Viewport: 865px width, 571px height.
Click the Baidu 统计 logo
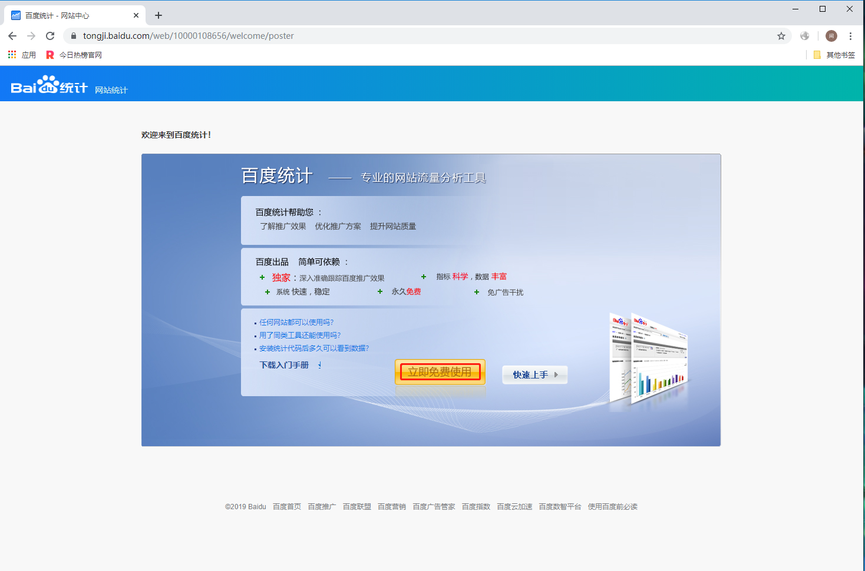[x=49, y=85]
